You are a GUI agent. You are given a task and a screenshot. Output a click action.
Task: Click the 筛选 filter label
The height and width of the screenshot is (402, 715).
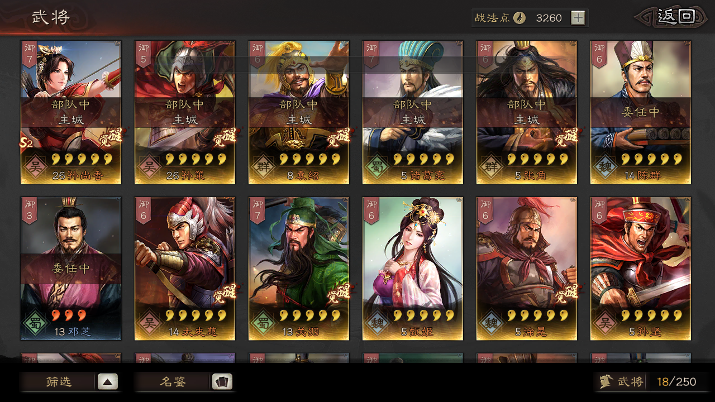(59, 382)
